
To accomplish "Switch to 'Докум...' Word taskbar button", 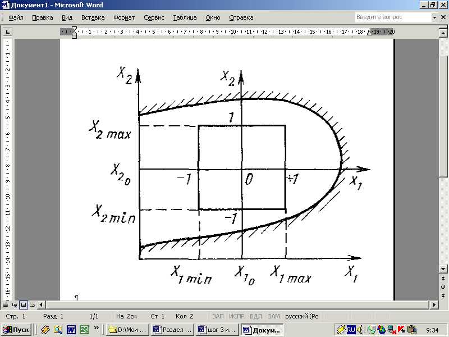I will click(262, 330).
